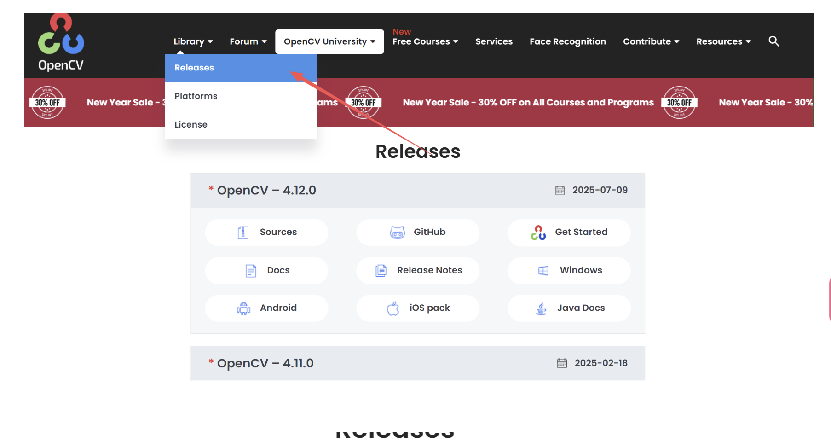
Task: Select Platforms in the Library menu
Action: [241, 96]
